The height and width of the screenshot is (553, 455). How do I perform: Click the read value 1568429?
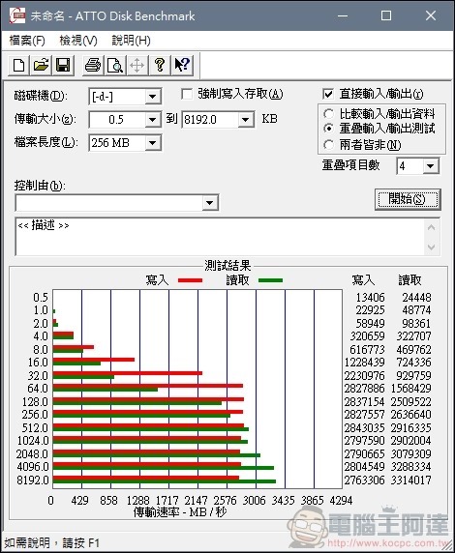411,389
